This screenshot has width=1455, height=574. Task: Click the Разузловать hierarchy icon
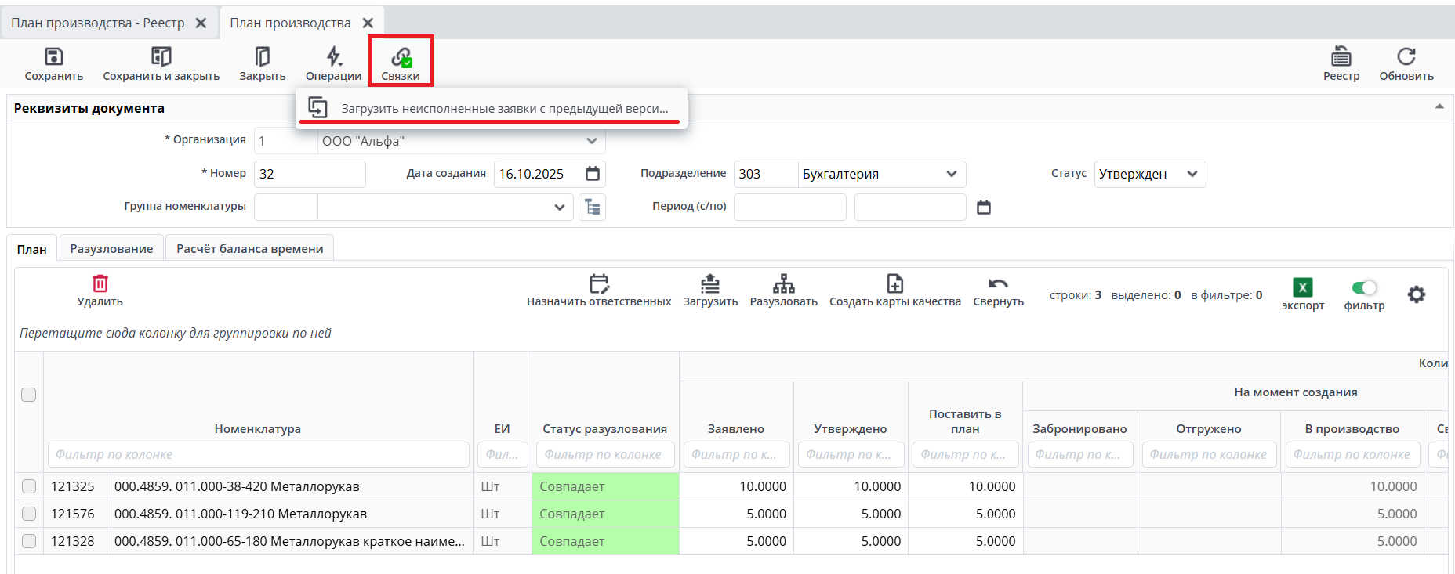coord(783,284)
